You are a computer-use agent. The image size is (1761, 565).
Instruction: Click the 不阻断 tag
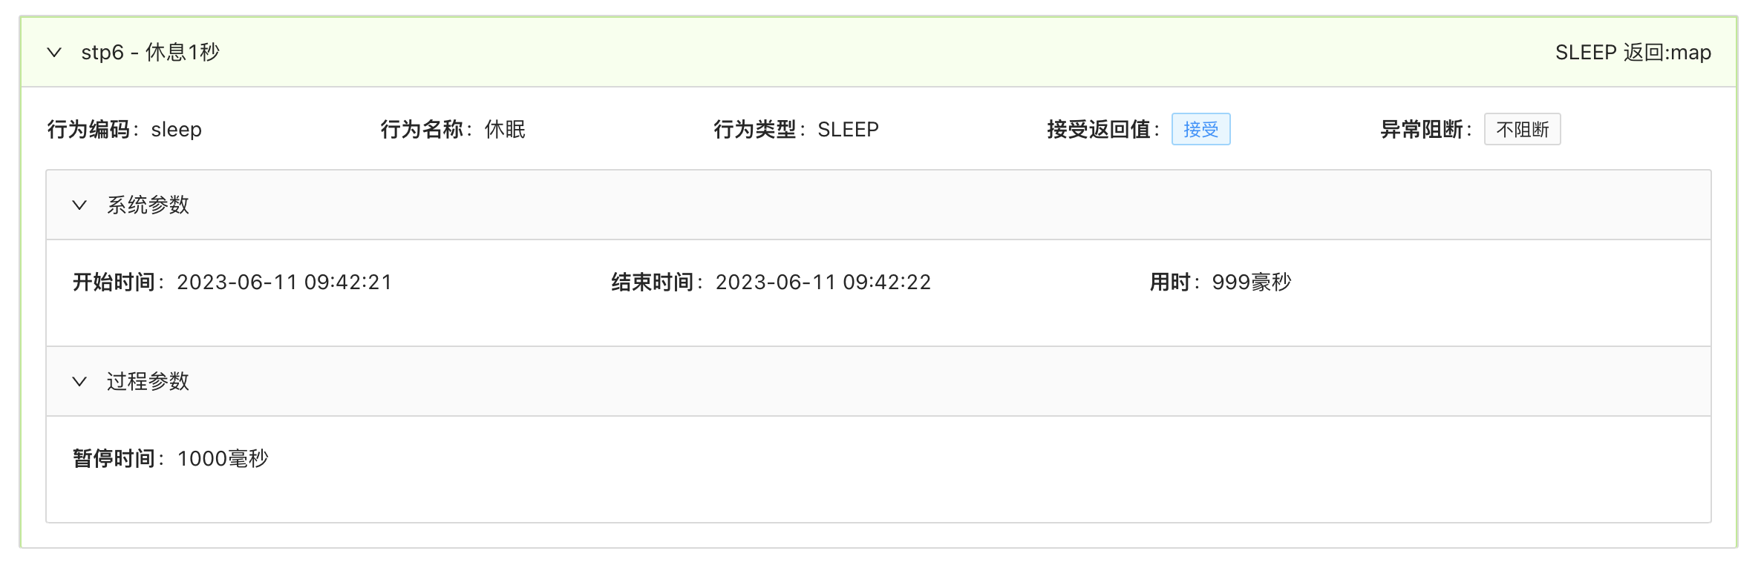click(x=1522, y=130)
